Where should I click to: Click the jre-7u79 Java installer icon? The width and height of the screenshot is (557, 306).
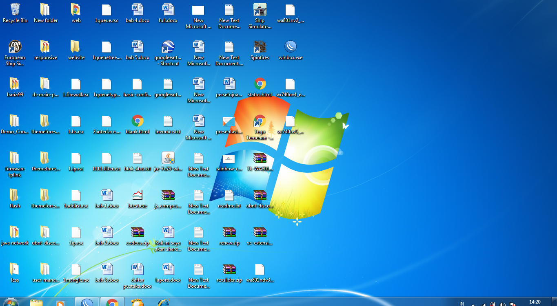pos(168,158)
